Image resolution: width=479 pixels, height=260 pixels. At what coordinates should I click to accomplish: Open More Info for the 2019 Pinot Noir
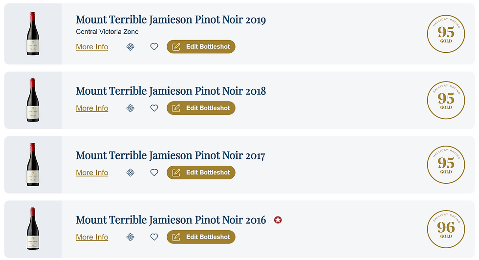point(92,47)
